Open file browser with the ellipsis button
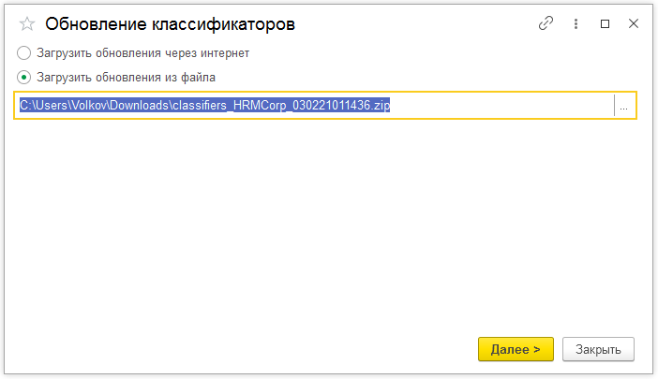Image resolution: width=658 pixels, height=379 pixels. (x=624, y=107)
